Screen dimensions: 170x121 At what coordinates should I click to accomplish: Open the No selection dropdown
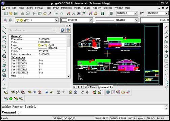click(x=54, y=30)
